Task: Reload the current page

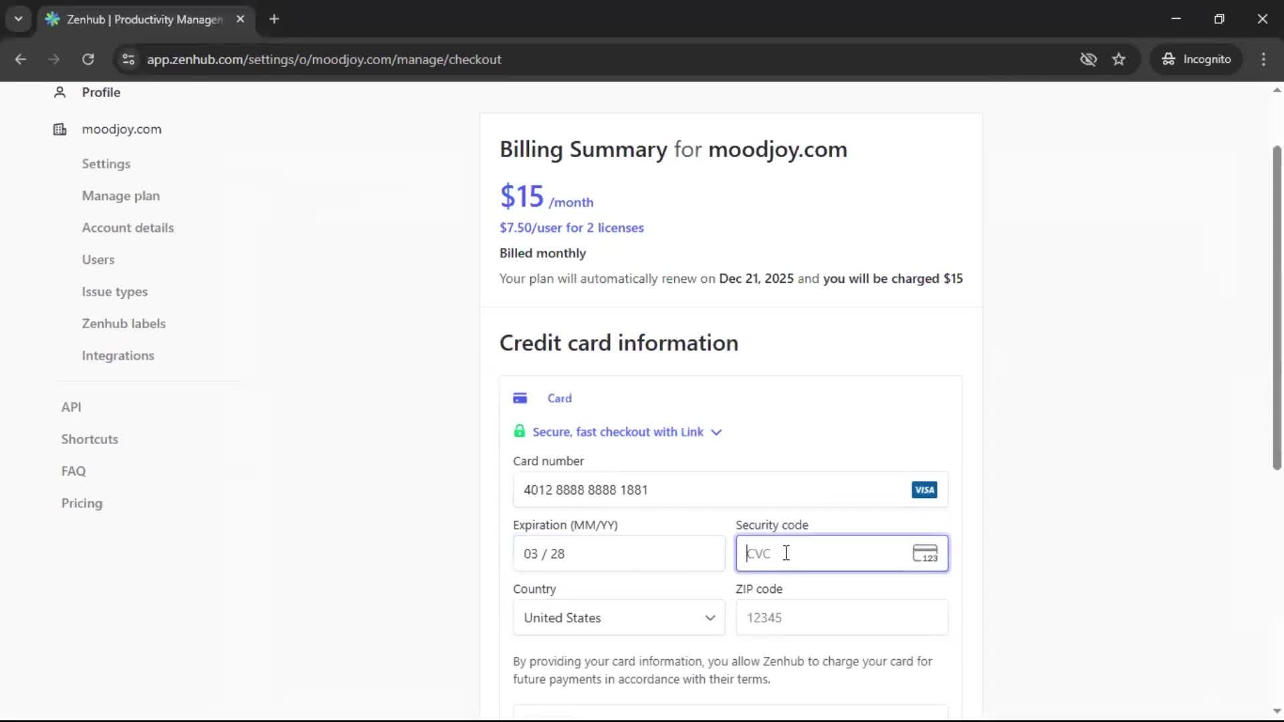Action: (x=88, y=59)
